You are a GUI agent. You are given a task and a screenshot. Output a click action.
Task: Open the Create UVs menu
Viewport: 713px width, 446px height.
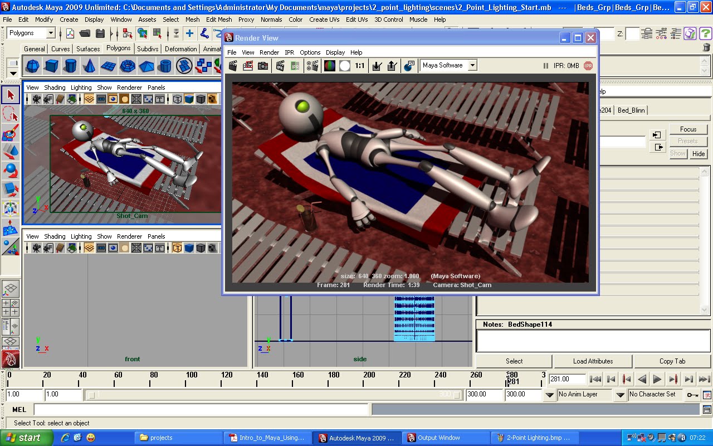(324, 20)
